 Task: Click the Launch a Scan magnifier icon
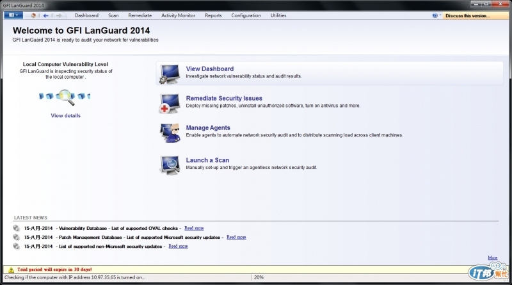click(170, 165)
